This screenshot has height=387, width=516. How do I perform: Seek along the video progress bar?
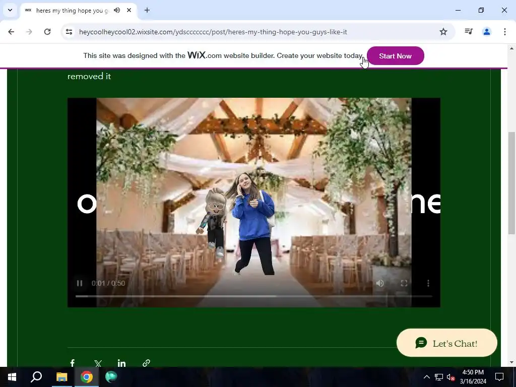254,296
